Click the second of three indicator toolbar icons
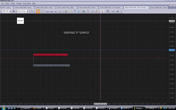 [52, 11]
